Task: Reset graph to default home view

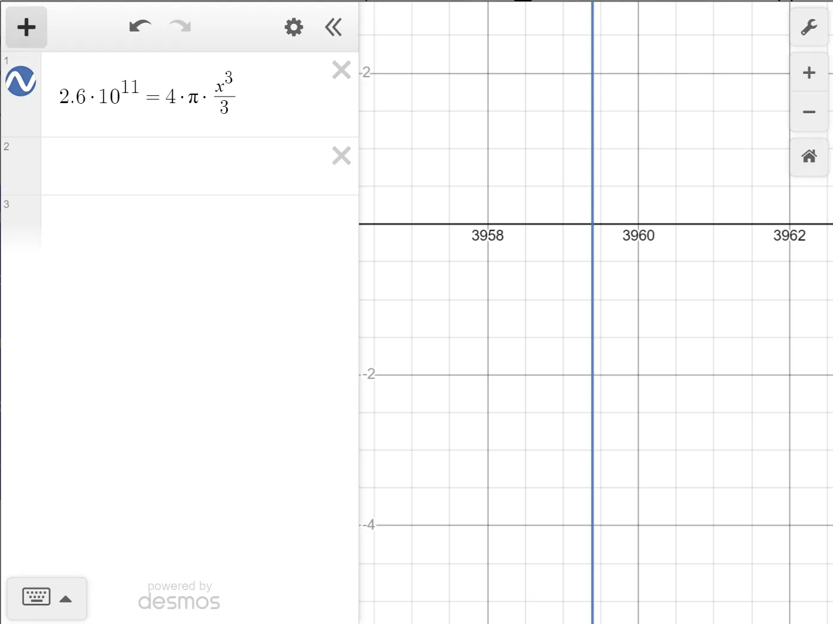Action: pyautogui.click(x=809, y=157)
